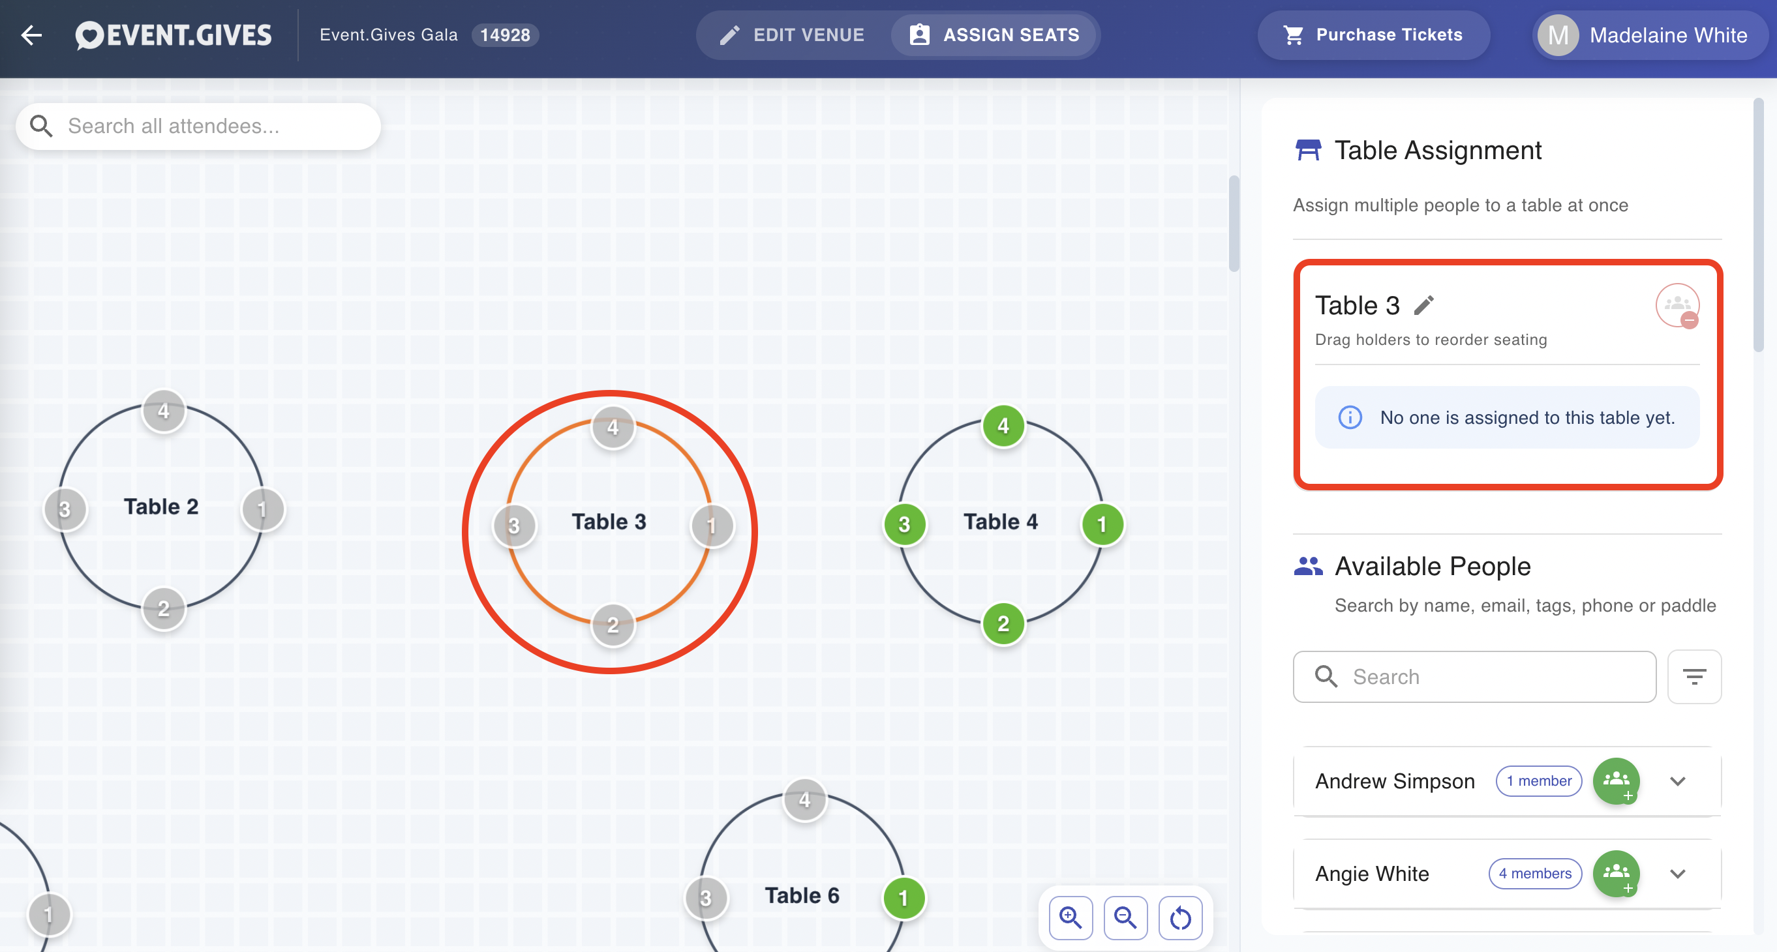Select seat 4 at Table 2
This screenshot has height=952, width=1777.
164,411
